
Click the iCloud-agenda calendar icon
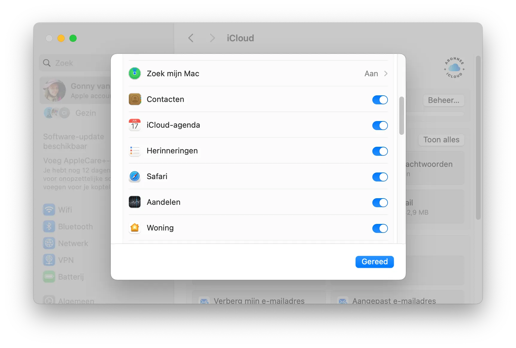[135, 125]
